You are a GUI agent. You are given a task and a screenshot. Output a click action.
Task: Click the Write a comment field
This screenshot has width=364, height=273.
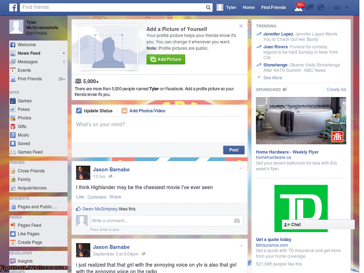(166, 221)
